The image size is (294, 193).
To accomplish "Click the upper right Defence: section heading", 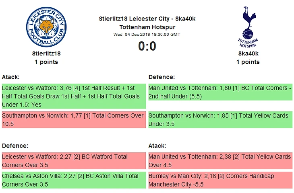I will (161, 77).
